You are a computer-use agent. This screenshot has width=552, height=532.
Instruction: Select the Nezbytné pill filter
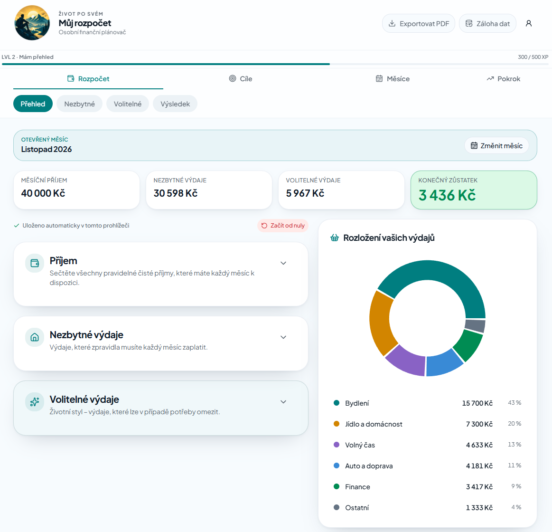[80, 104]
